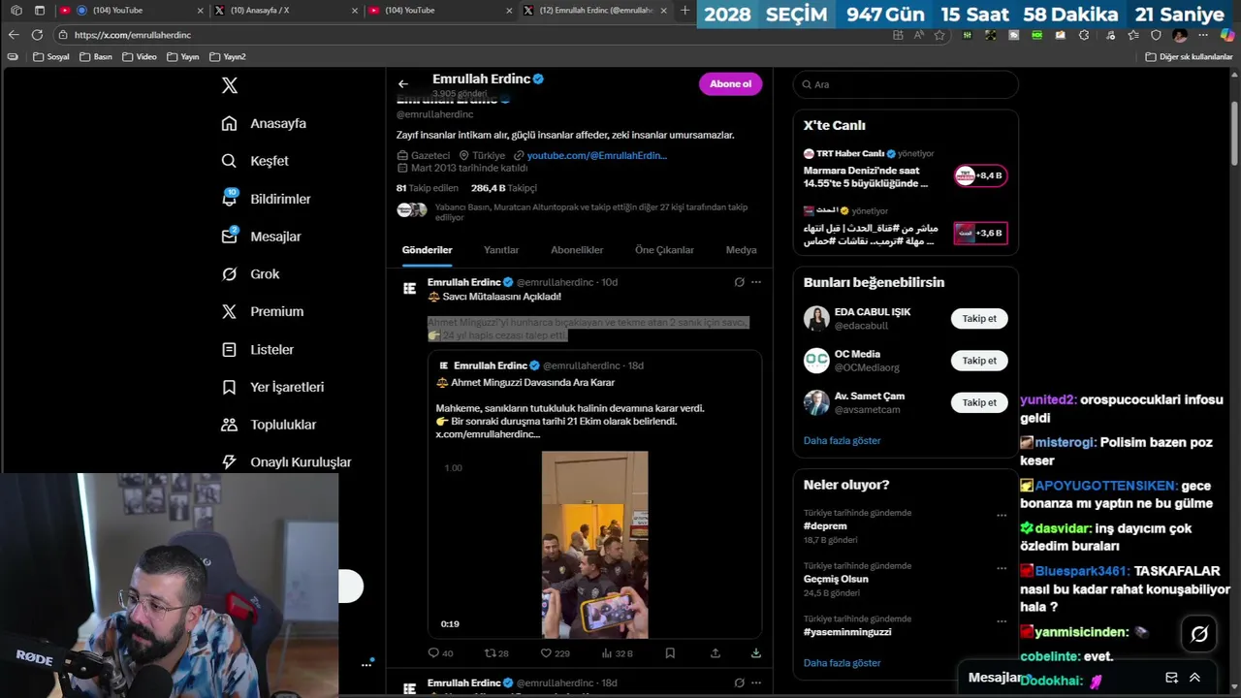The image size is (1241, 698).
Task: Expand the Mesajlar drawer
Action: (1194, 678)
